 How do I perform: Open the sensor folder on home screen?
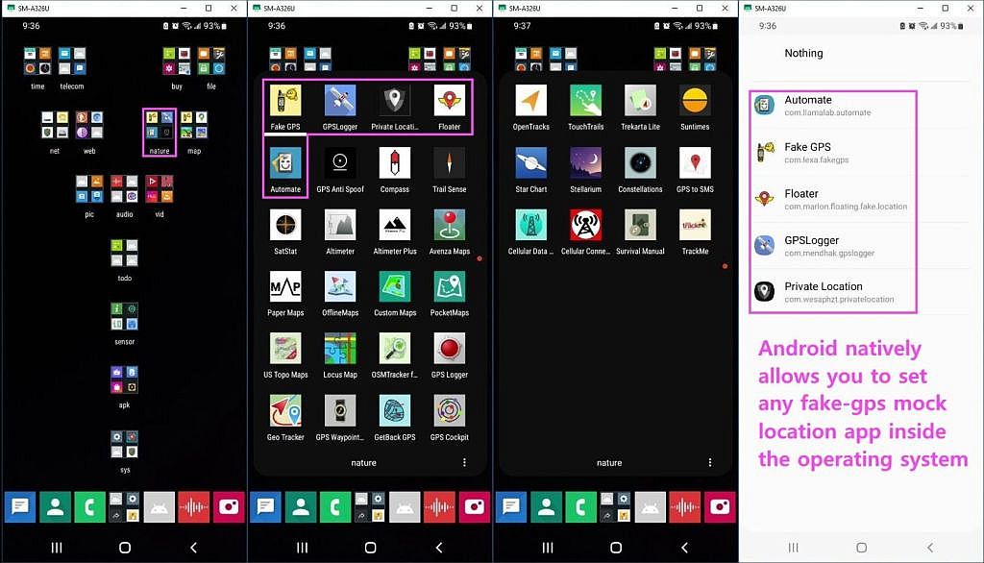click(124, 316)
